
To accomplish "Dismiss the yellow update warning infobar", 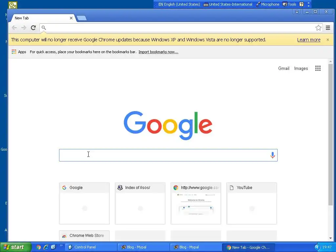I will (x=328, y=40).
